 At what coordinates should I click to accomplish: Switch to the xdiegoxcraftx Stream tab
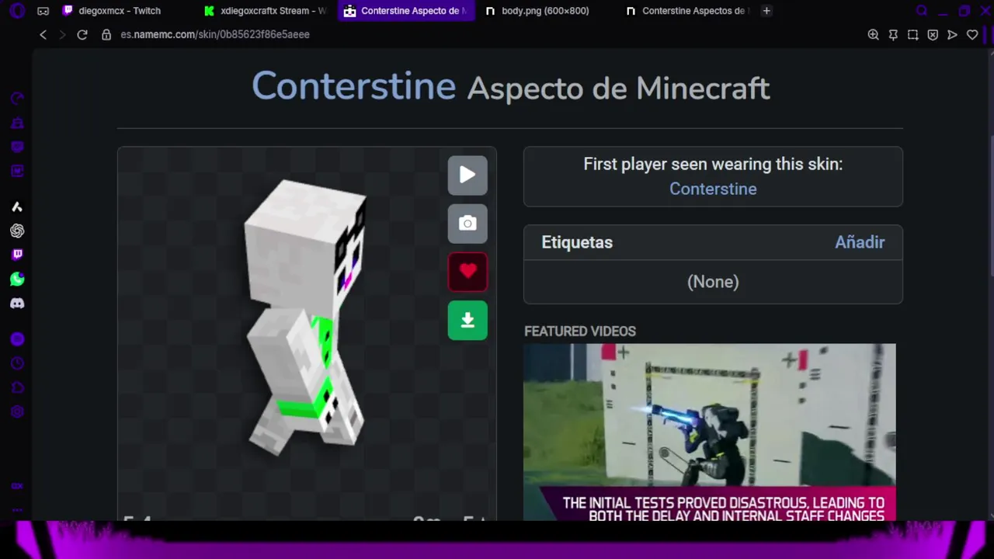point(265,11)
